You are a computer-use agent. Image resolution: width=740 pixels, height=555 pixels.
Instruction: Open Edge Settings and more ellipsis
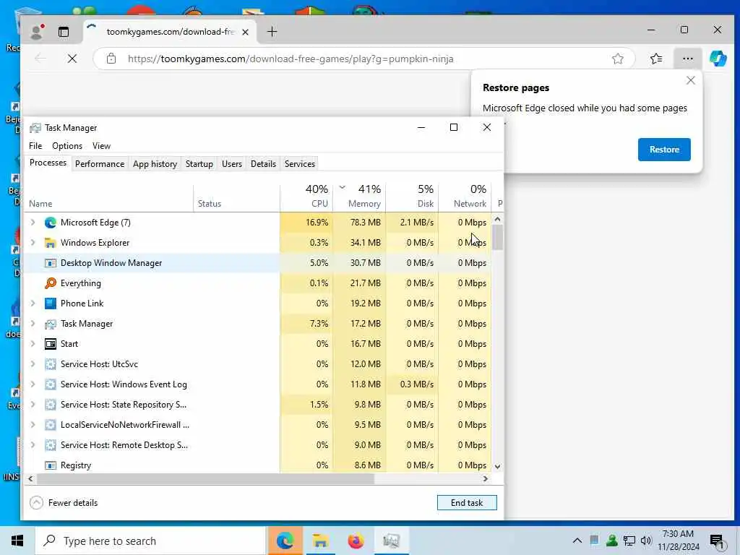(688, 59)
